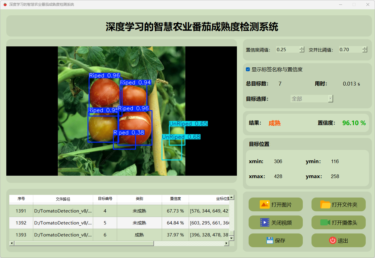Increase the confidence threshold value with up arrow
The image size is (375, 258).
302,48
